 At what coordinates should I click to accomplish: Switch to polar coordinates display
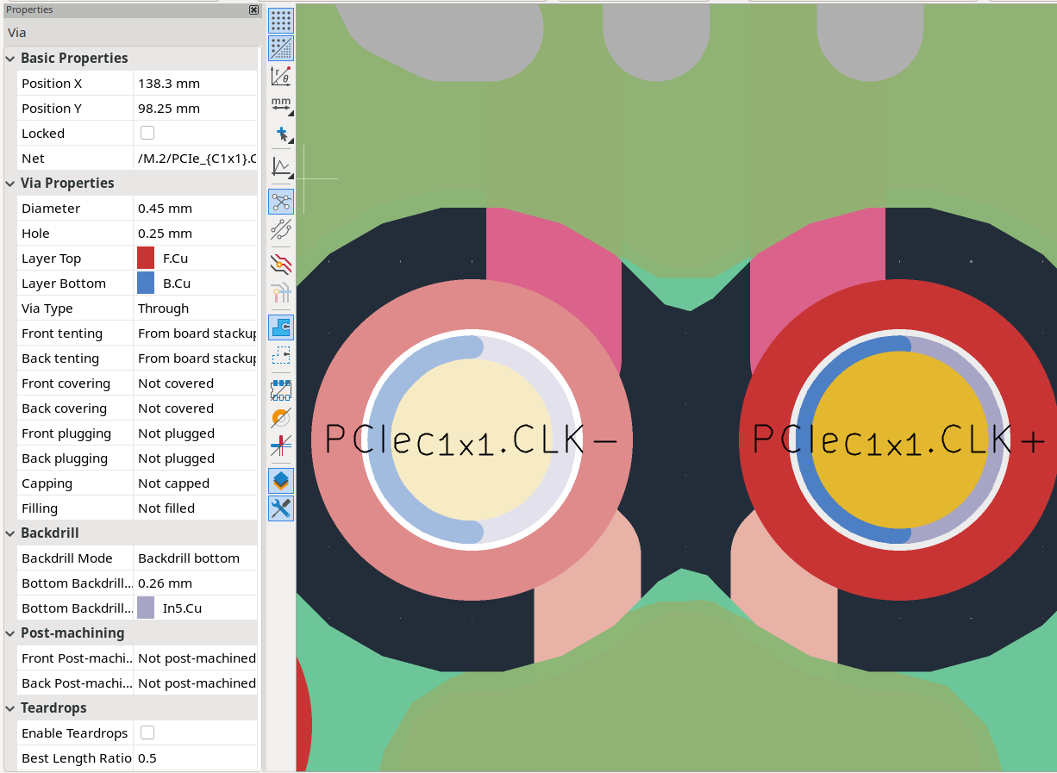pos(281,76)
